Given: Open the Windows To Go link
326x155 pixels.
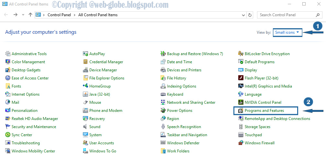Looking at the screenshot, I should (103, 151).
